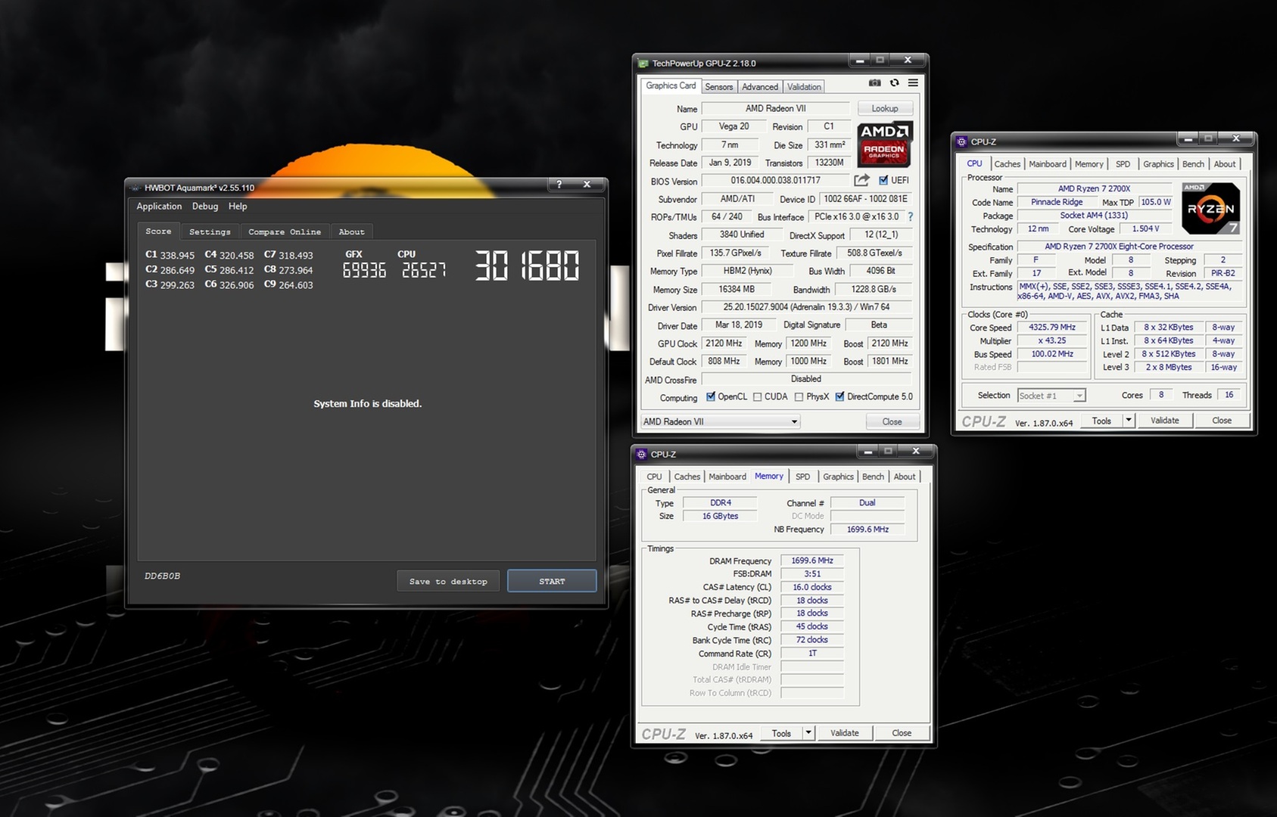This screenshot has height=817, width=1277.
Task: Open the Application menu in Aquamark
Action: pos(159,207)
